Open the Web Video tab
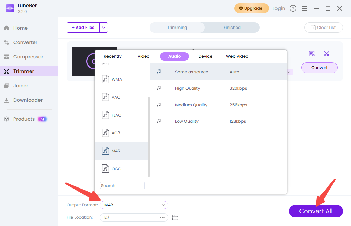This screenshot has width=351, height=226. pyautogui.click(x=237, y=56)
